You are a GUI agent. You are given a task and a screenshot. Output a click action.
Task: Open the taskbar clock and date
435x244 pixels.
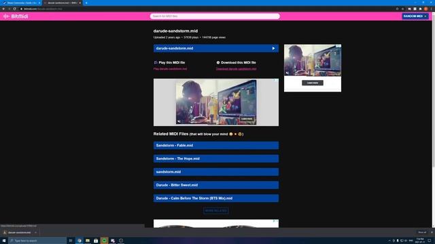[420, 241]
